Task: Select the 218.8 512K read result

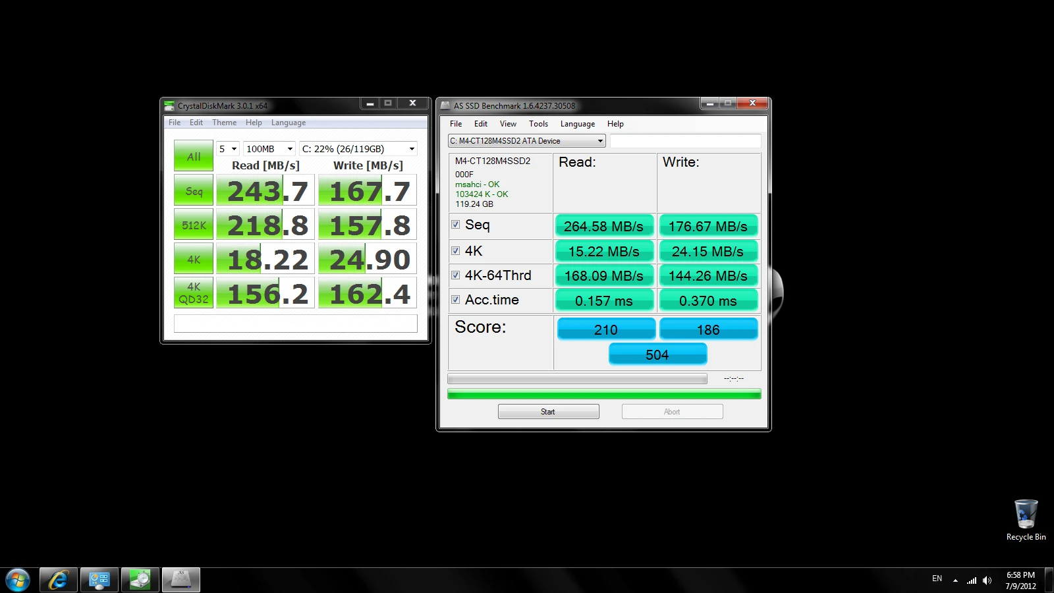Action: tap(265, 225)
